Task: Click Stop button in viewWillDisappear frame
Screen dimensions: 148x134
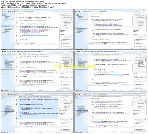Action: click(x=9, y=11)
